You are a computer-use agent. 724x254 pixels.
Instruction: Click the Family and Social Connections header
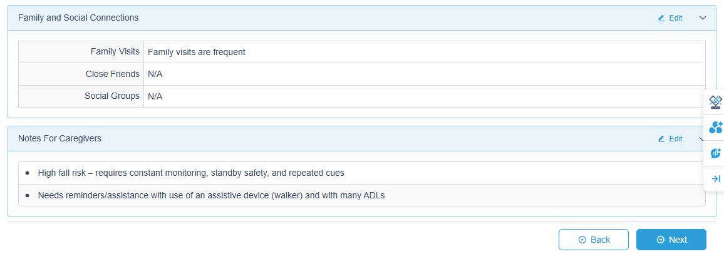78,18
